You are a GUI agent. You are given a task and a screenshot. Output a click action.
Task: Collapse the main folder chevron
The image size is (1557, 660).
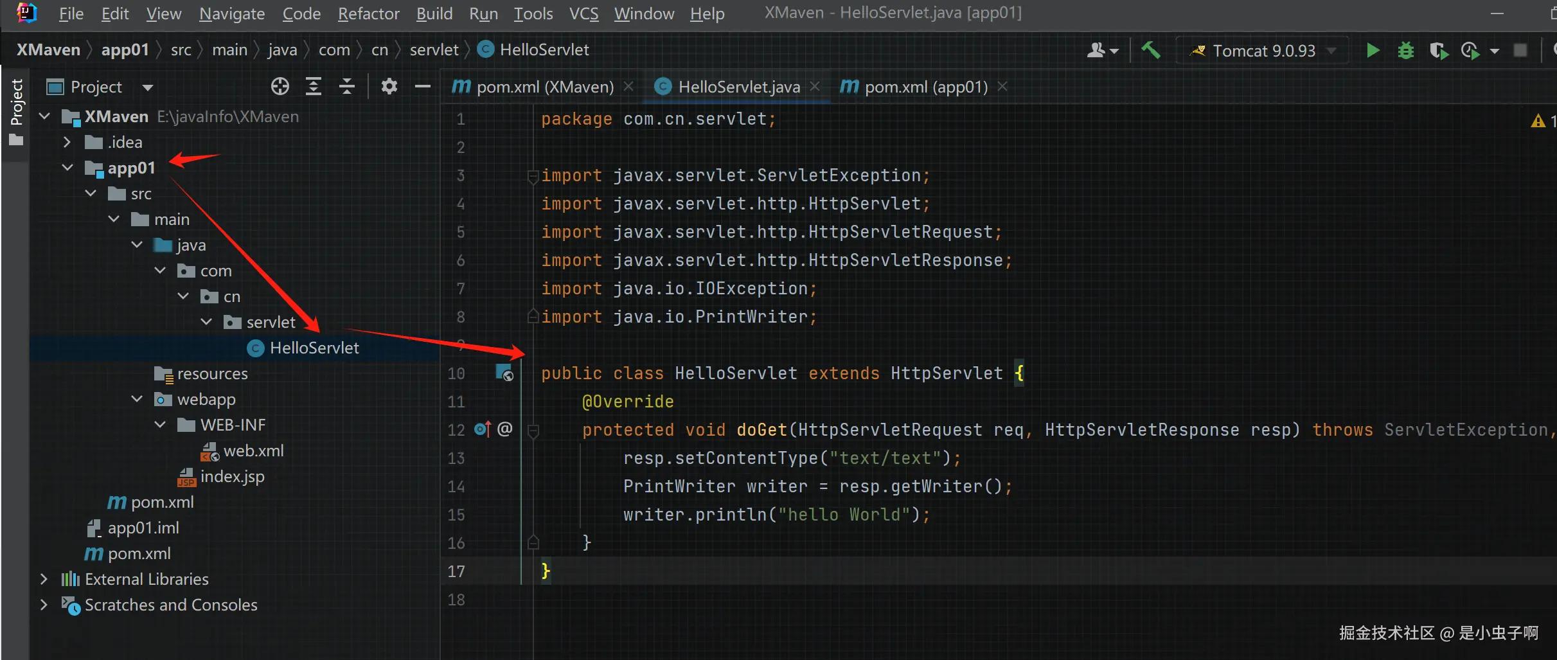click(114, 219)
